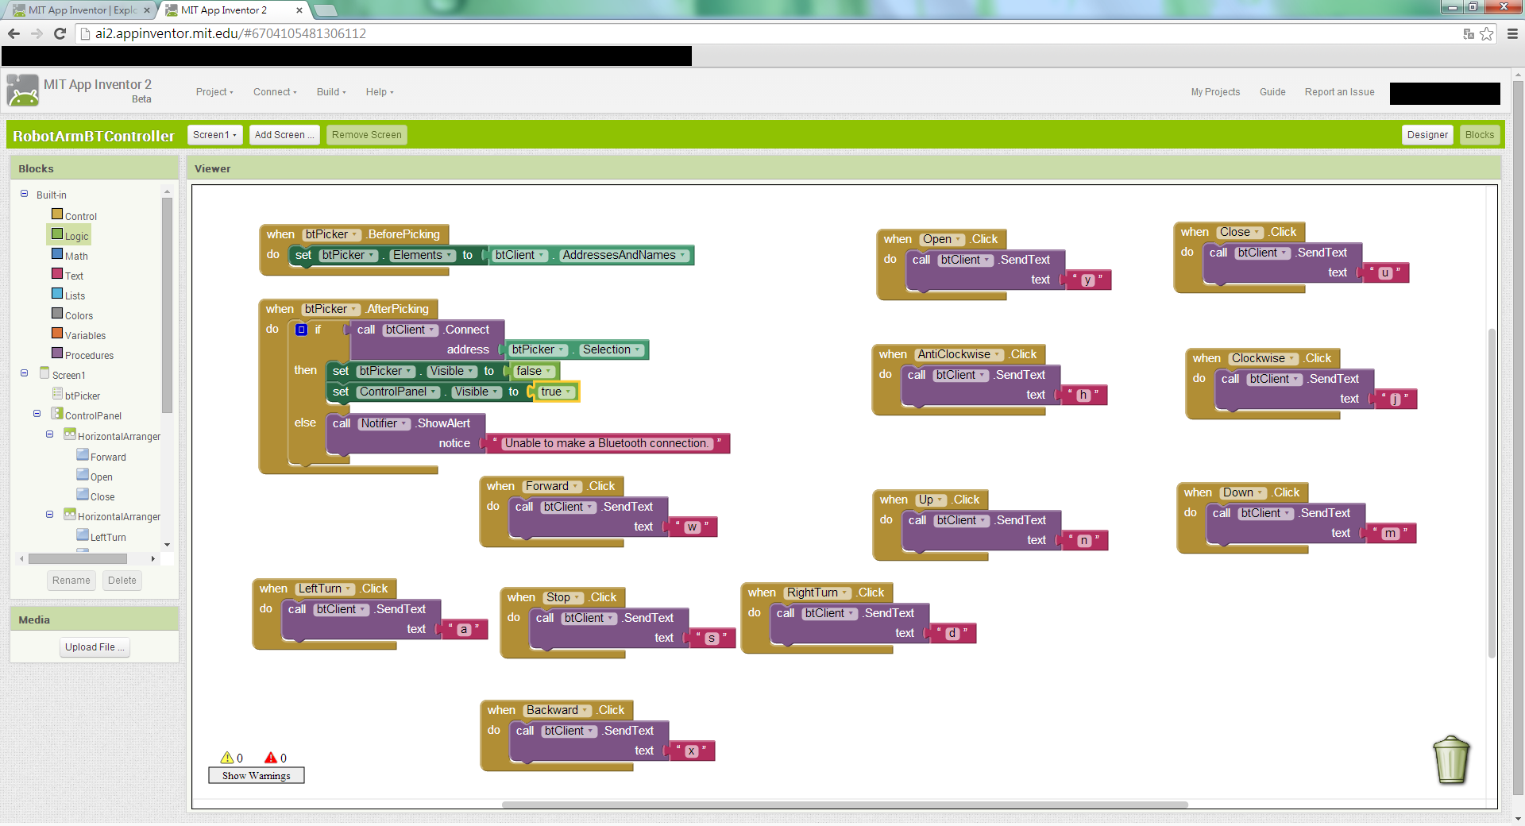Switch to Designer view
1525x826 pixels.
(x=1427, y=135)
